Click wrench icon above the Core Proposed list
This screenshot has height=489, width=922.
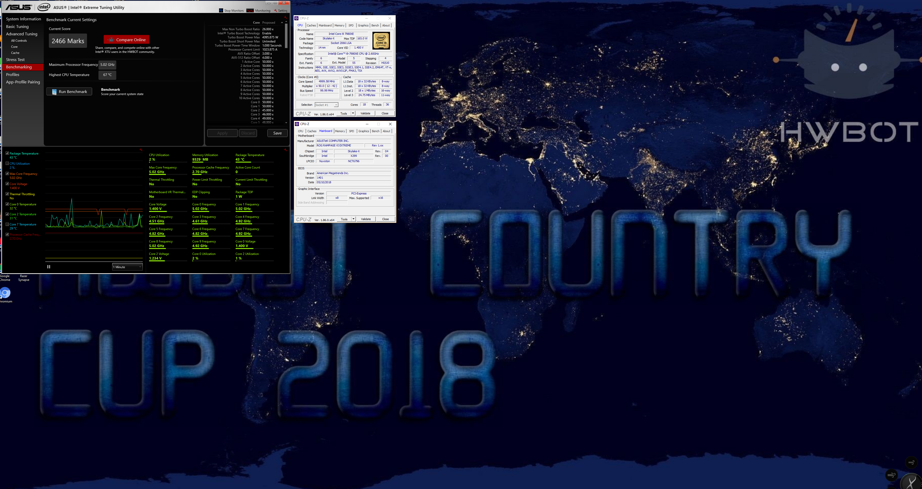(x=285, y=17)
